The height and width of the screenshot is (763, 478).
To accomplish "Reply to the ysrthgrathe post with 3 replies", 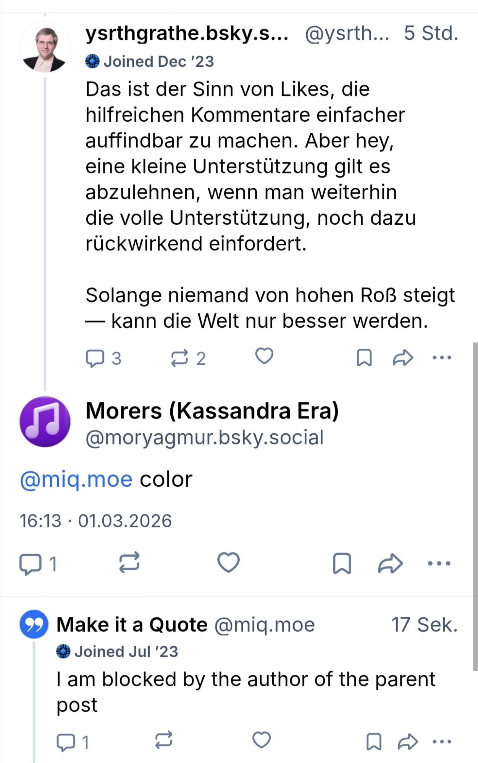I will (95, 358).
